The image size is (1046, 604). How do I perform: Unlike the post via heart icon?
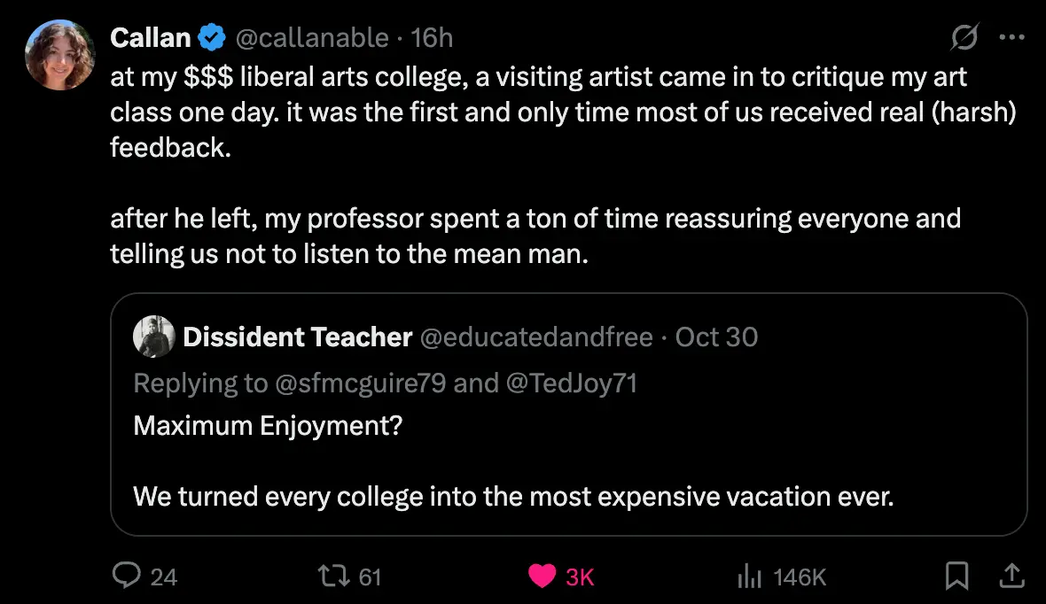[542, 577]
